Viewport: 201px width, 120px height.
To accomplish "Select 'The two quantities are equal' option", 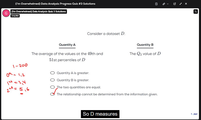I will tap(52, 87).
